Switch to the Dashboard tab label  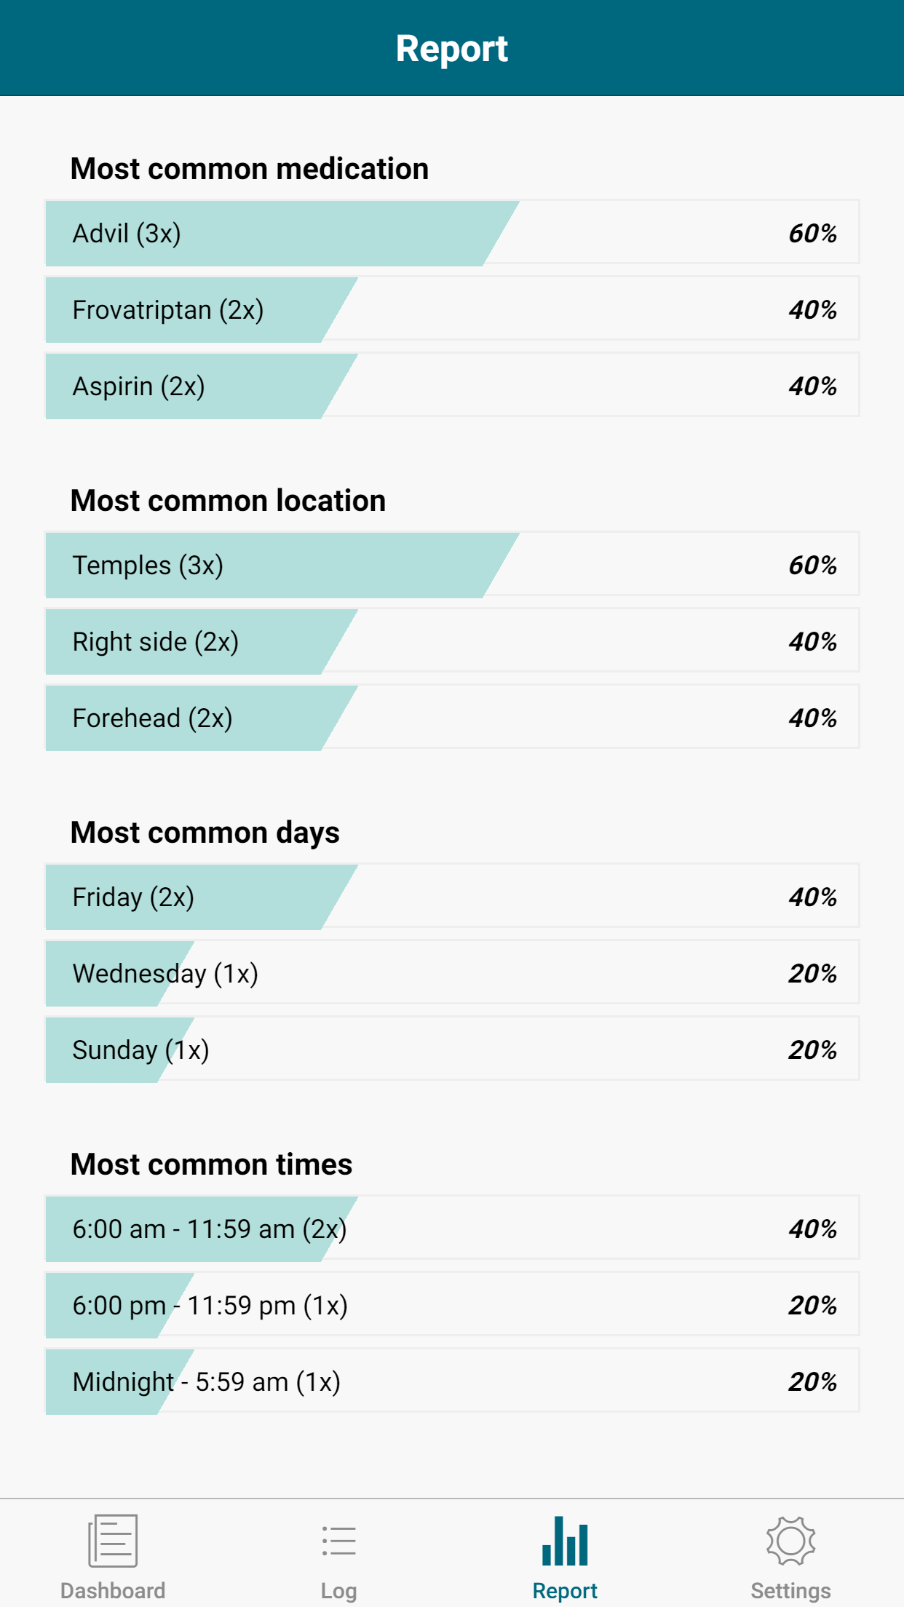click(x=113, y=1590)
